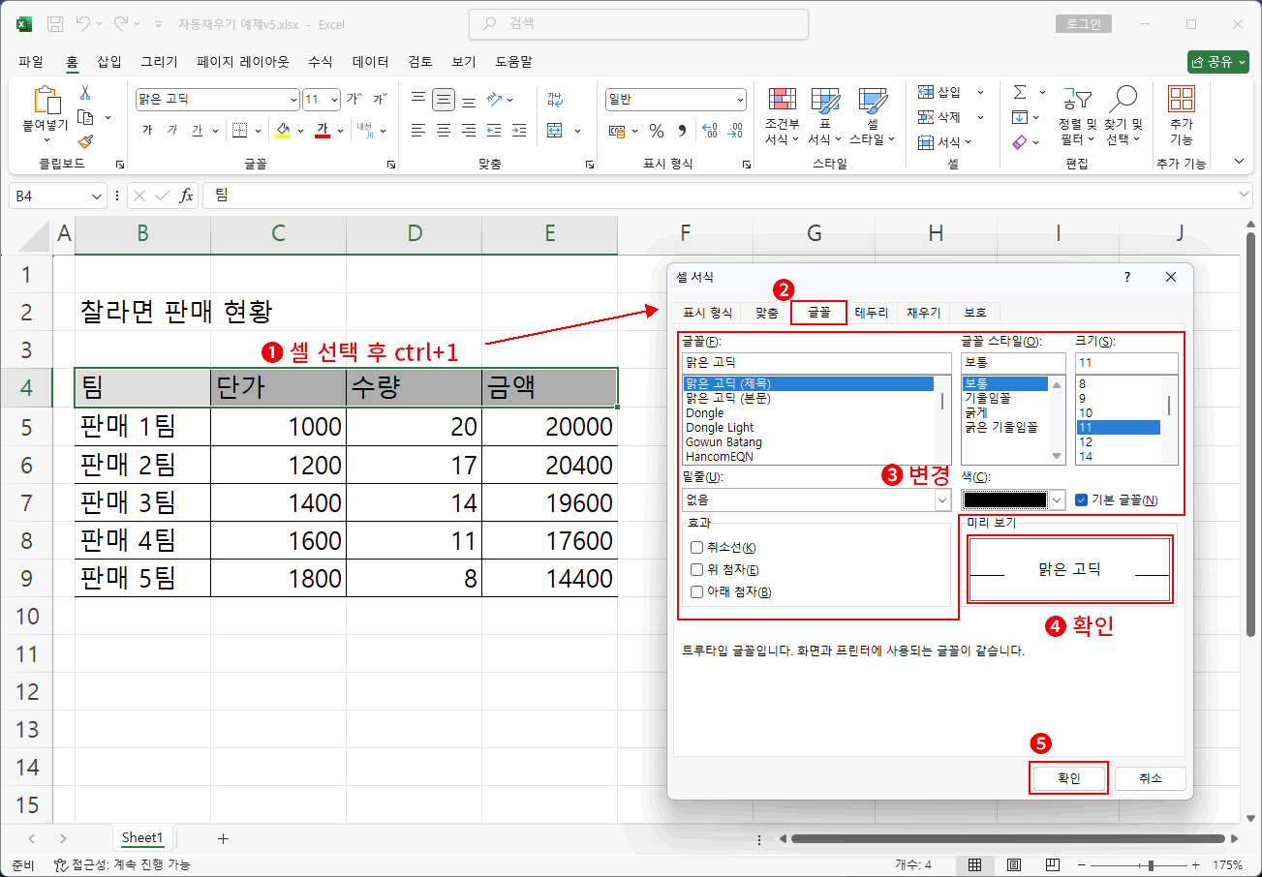1262x877 pixels.
Task: Add a new sheet with plus button
Action: coord(223,838)
